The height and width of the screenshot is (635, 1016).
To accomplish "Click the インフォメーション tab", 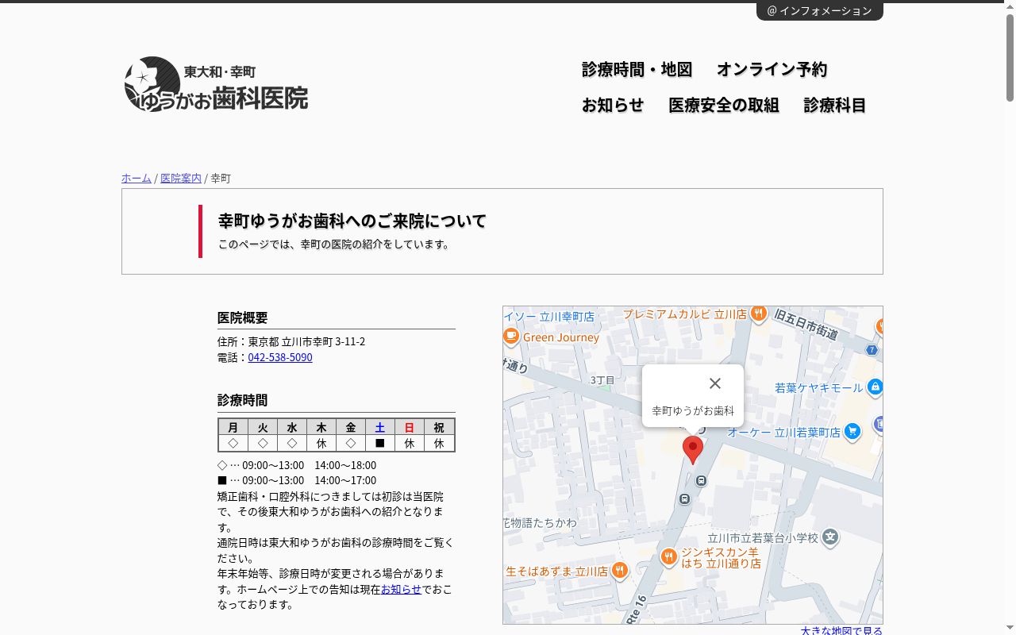I will point(820,11).
